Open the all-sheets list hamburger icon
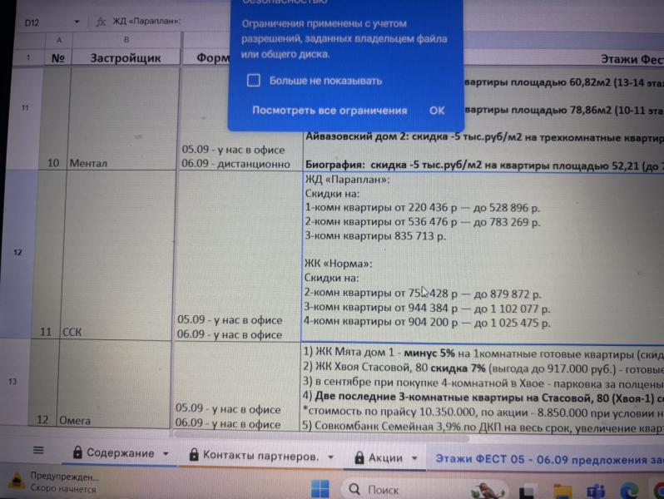The height and width of the screenshot is (499, 664). pyautogui.click(x=38, y=450)
